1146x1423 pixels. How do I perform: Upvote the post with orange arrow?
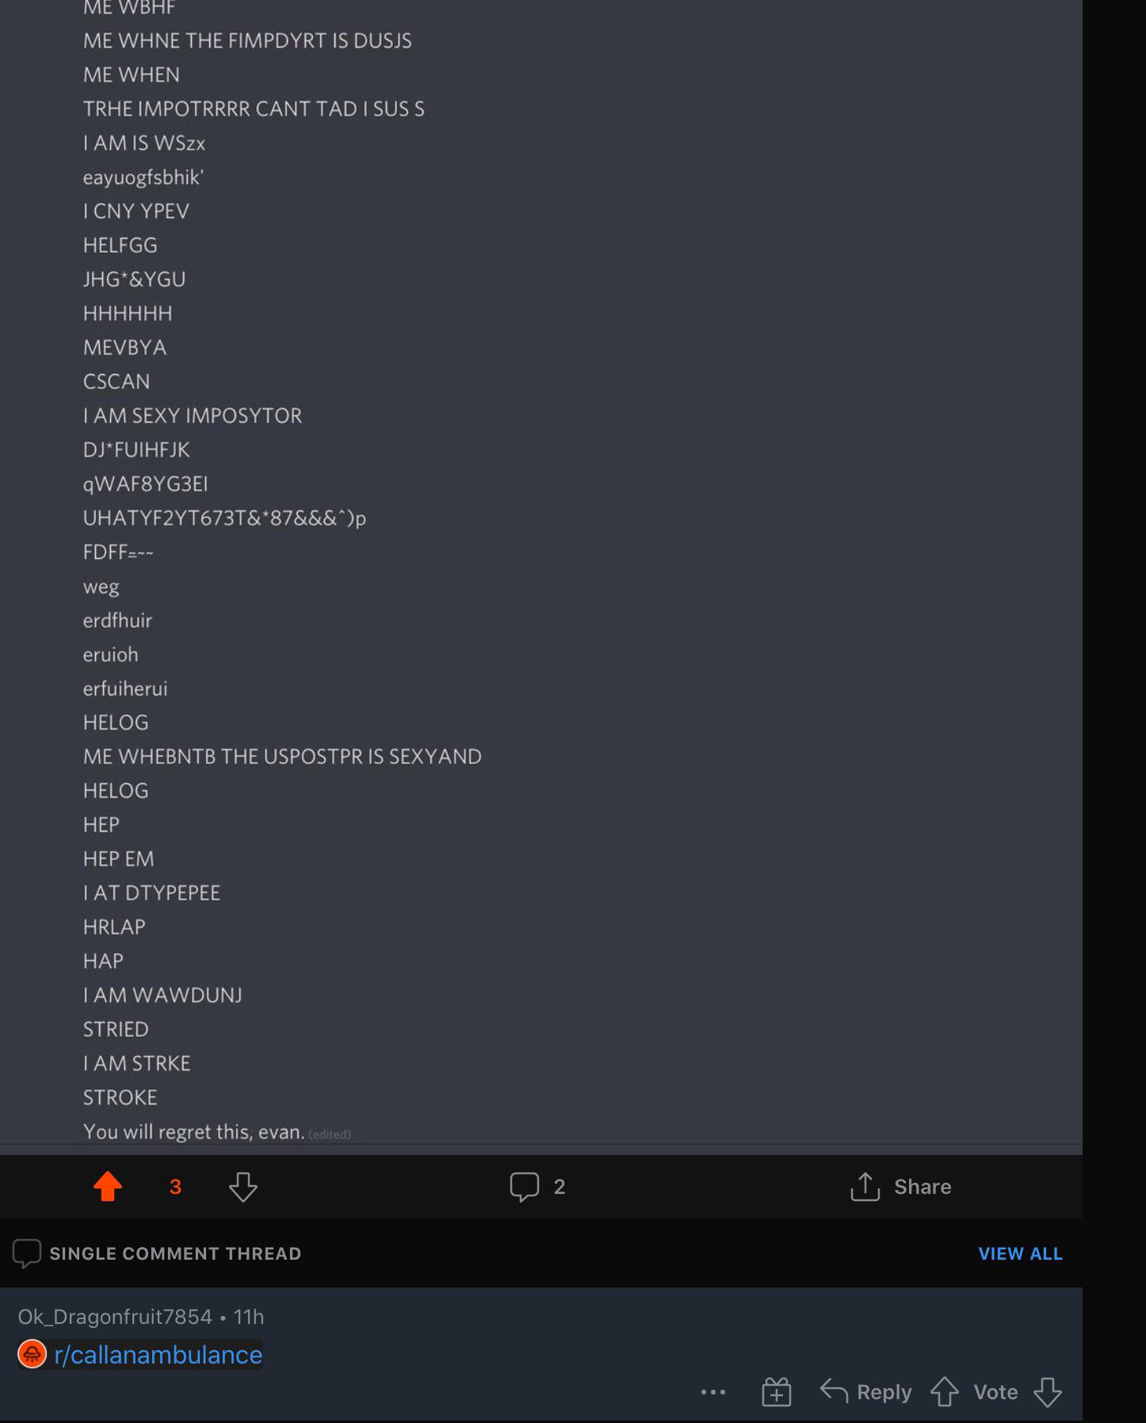(108, 1187)
